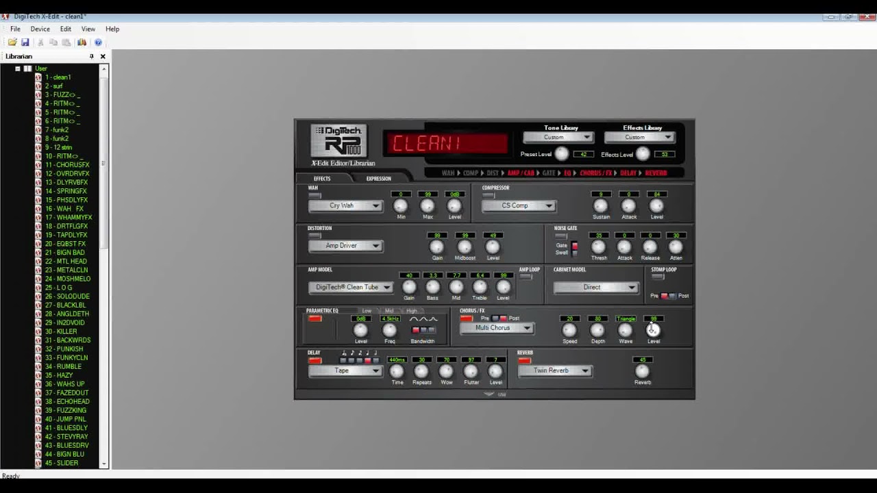Screen dimensions: 877x493
Task: Toggle the Wah on/off switch
Action: coord(314,196)
